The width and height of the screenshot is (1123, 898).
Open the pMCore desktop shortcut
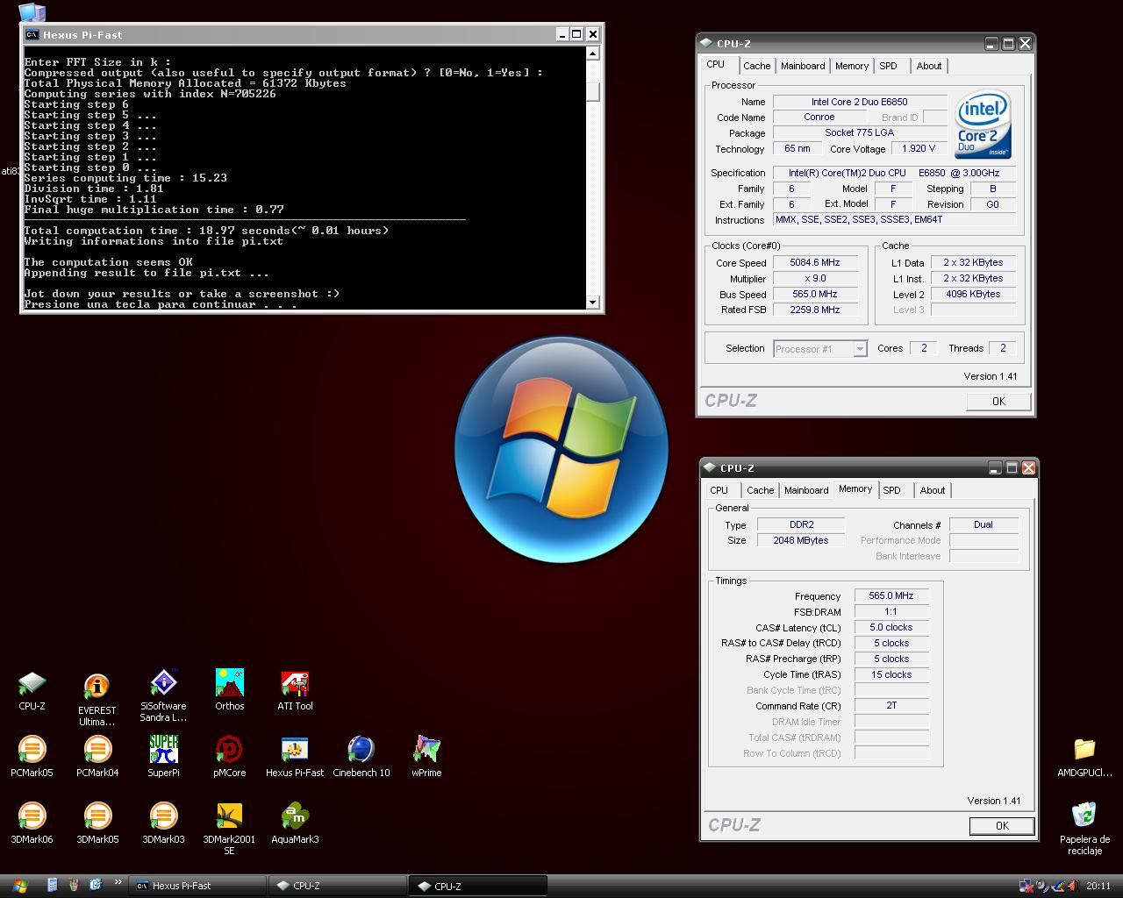click(229, 757)
